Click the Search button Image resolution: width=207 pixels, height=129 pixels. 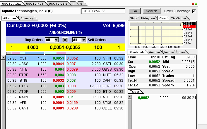tap(152, 11)
